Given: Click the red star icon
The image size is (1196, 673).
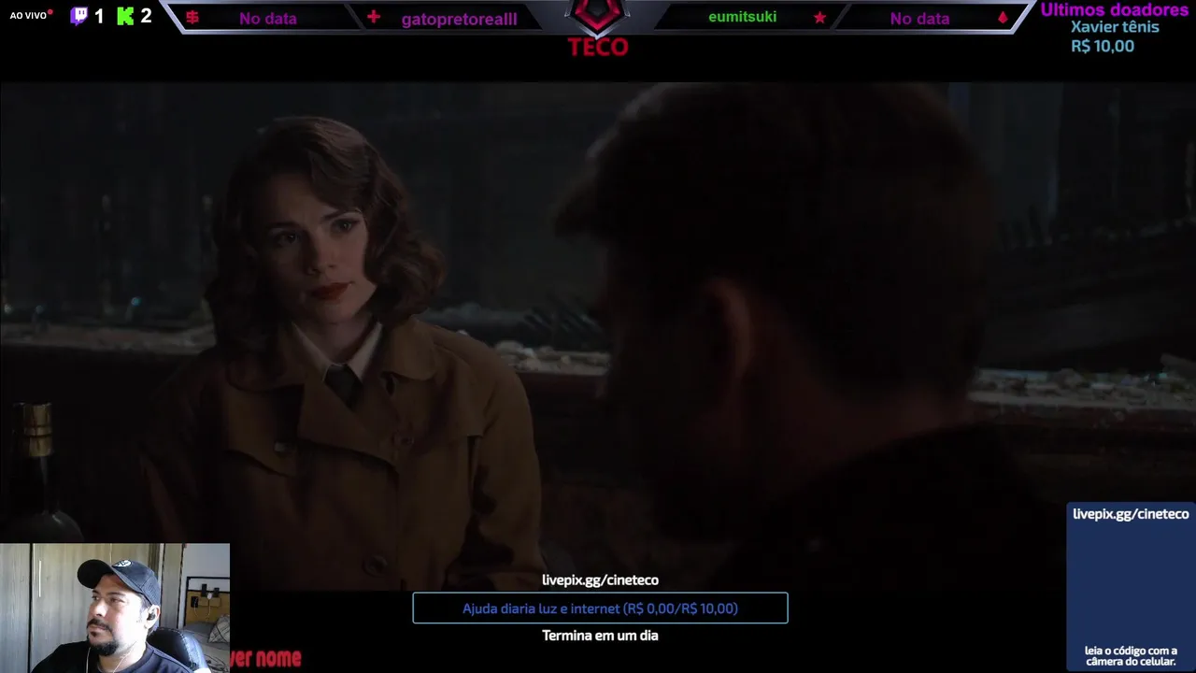Looking at the screenshot, I should click(x=819, y=18).
